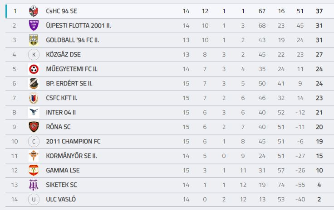Viewport: 334px width, 210px height.
Task: Click the BP. Erdért SE II. crest
Action: (x=34, y=83)
